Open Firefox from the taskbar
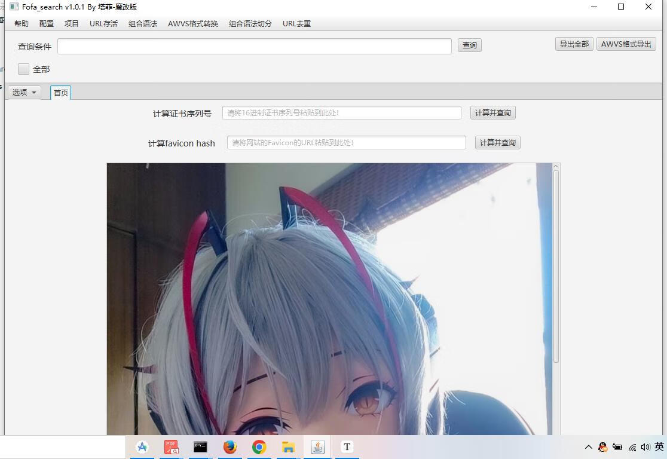Viewport: 667px width, 459px height. (230, 446)
